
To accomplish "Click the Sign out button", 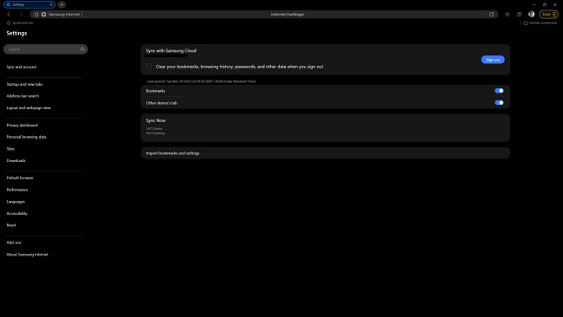I will 493,60.
